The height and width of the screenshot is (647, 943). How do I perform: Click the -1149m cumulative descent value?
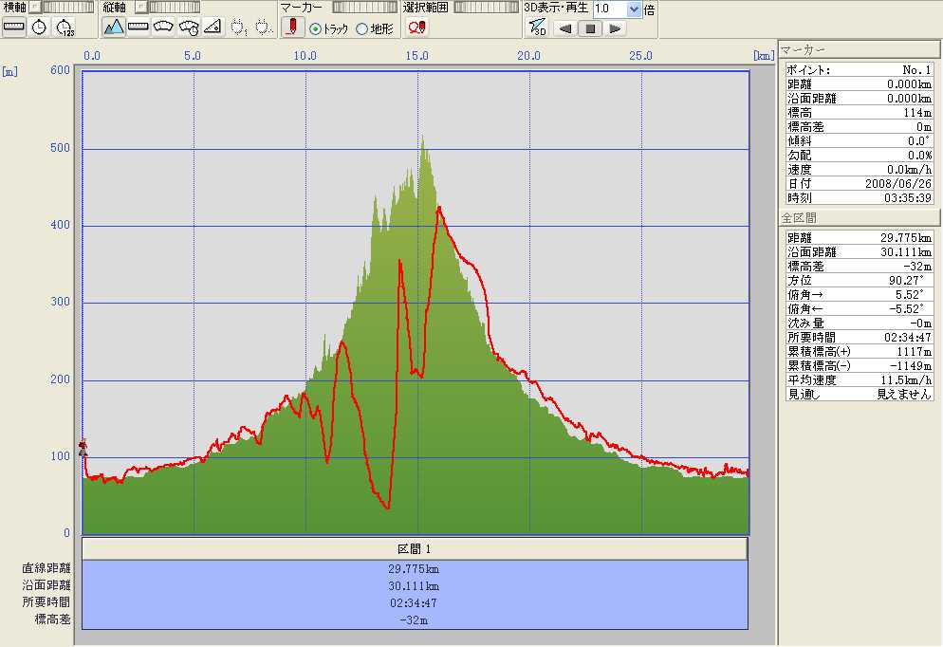tap(911, 365)
